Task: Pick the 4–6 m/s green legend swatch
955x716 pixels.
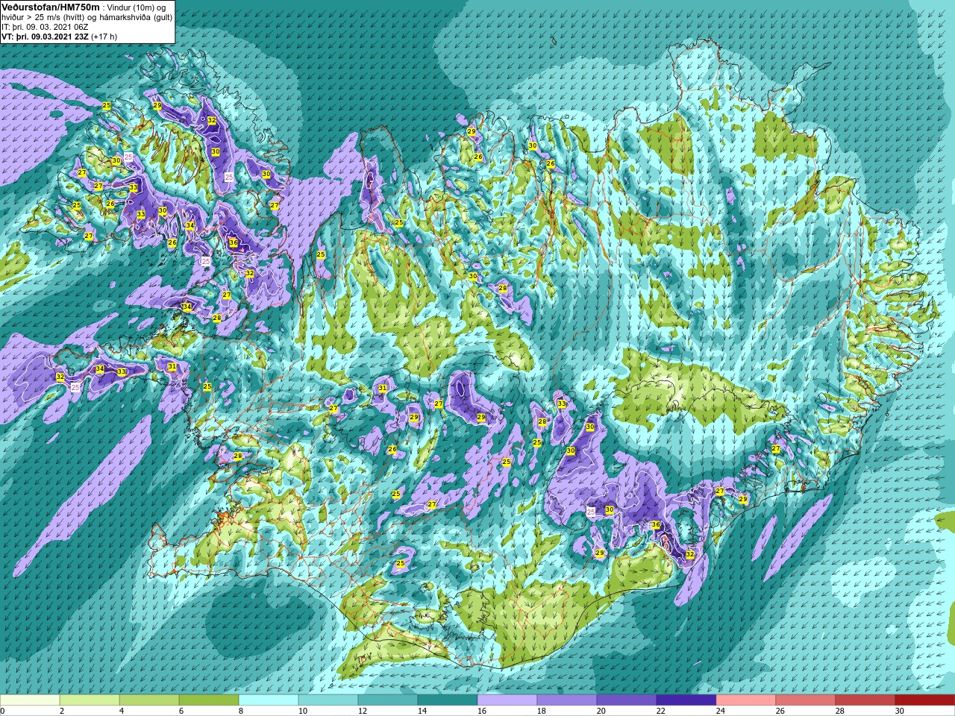Action: click(x=149, y=701)
